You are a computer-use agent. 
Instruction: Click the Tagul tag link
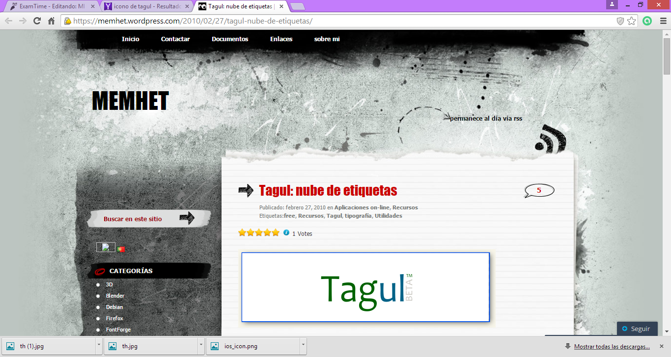(334, 216)
